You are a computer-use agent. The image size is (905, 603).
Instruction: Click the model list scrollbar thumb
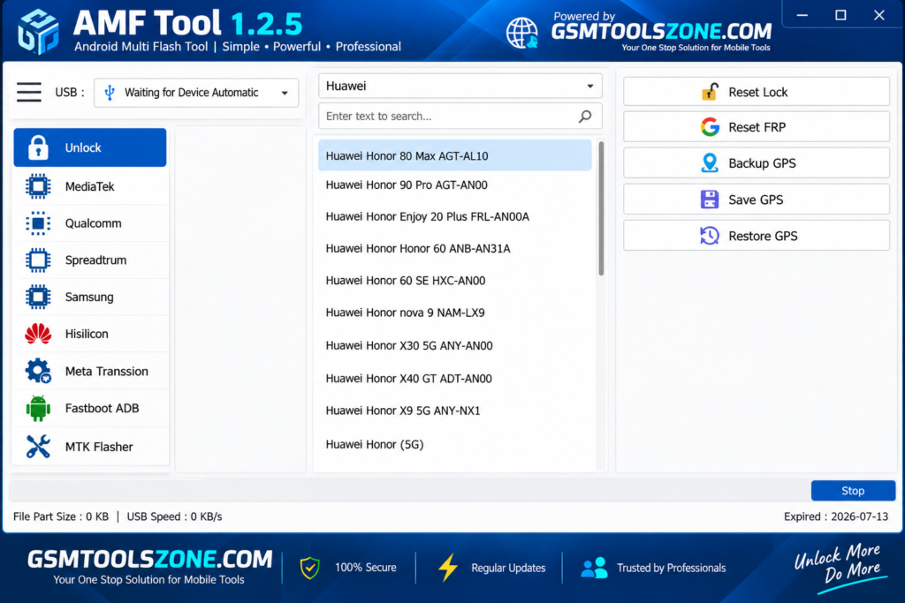coord(601,208)
